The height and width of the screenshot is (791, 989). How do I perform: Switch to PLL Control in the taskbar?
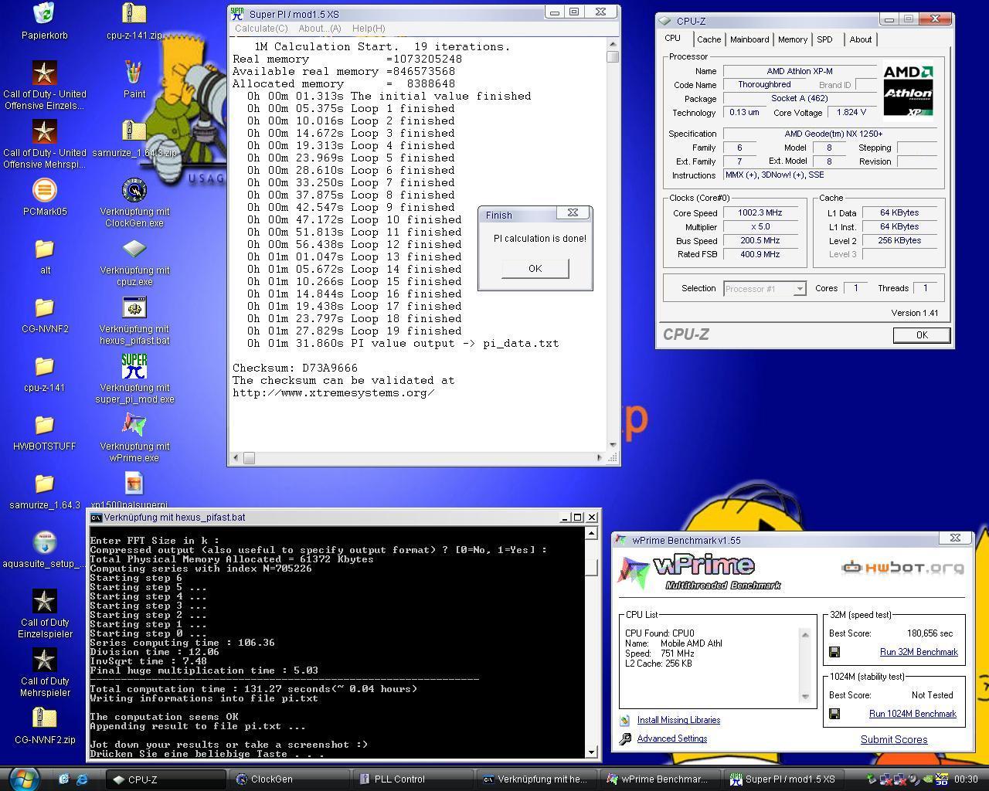click(413, 779)
